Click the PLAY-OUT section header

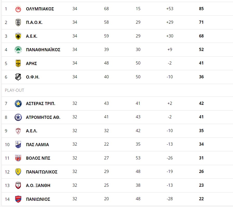[x=14, y=90]
